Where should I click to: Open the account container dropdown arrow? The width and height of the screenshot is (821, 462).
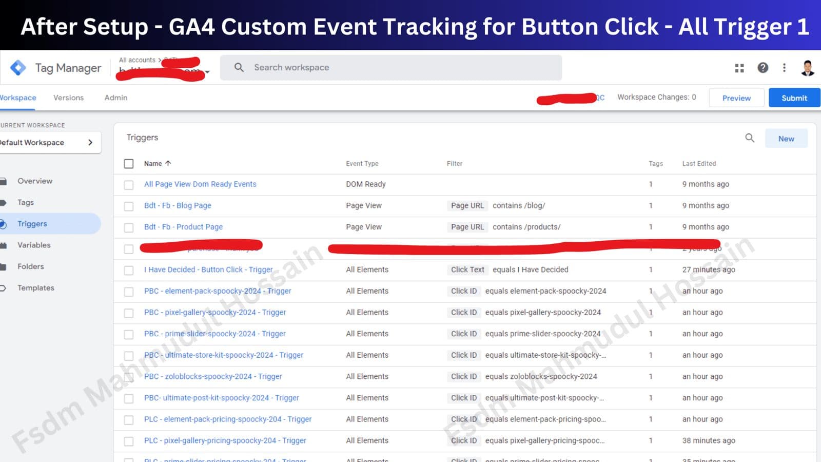(x=207, y=72)
